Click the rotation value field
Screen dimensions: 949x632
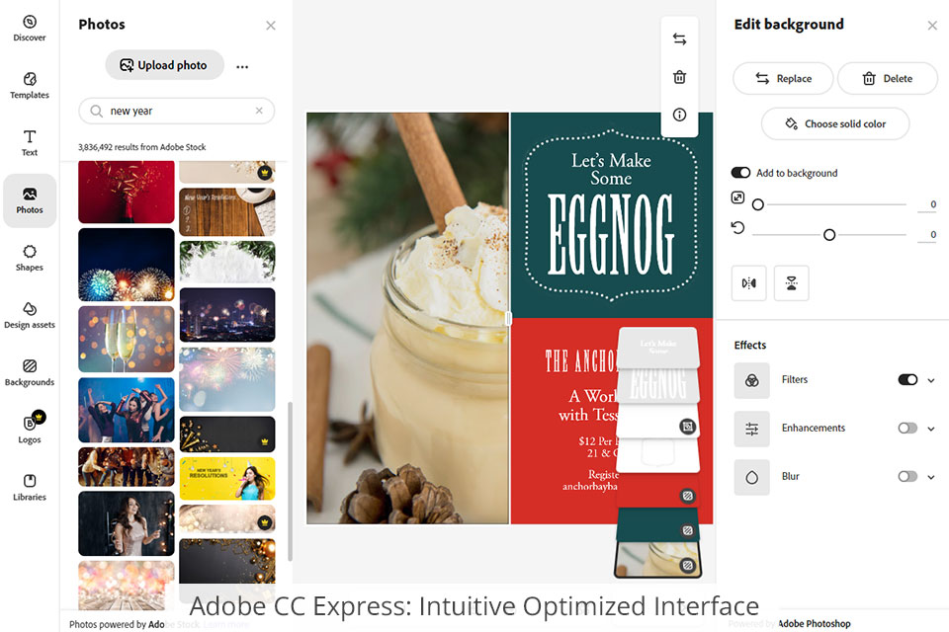(x=928, y=235)
